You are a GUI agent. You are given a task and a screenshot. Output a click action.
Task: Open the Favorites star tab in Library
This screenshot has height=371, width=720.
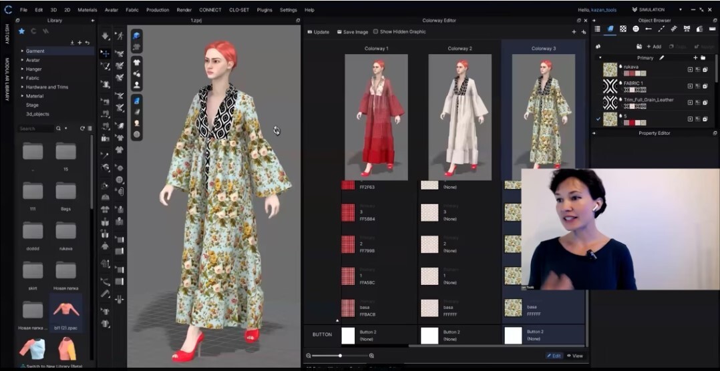[x=21, y=31]
